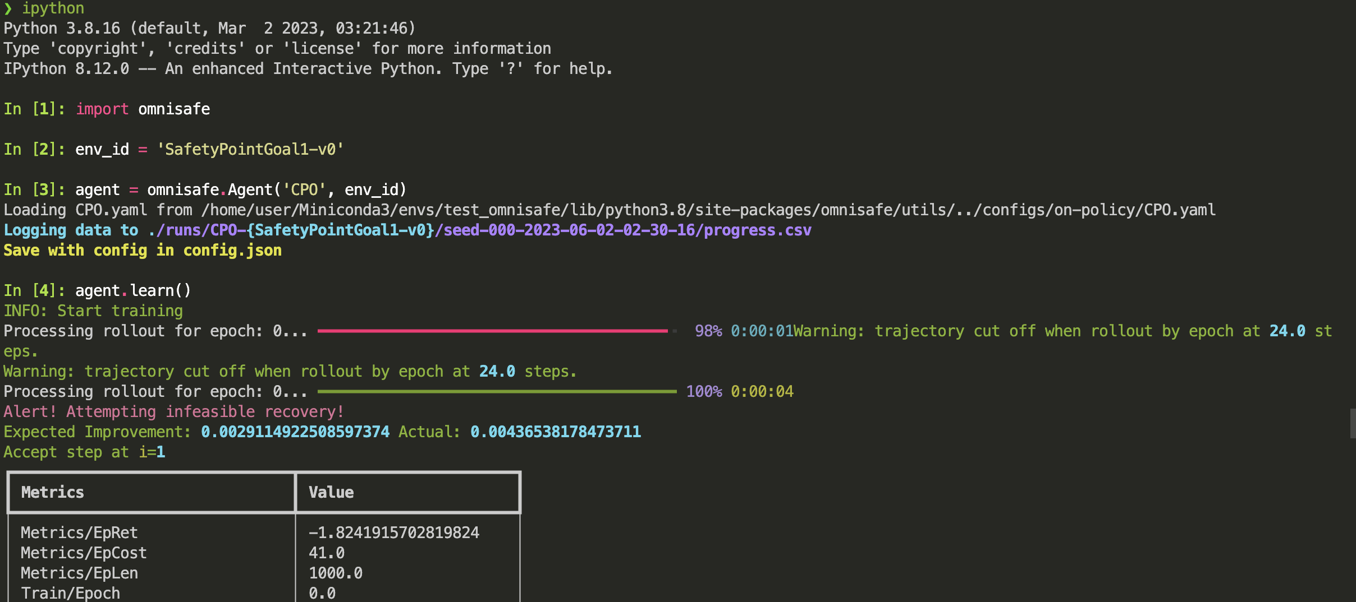
Task: Select the Value column header
Action: [330, 492]
